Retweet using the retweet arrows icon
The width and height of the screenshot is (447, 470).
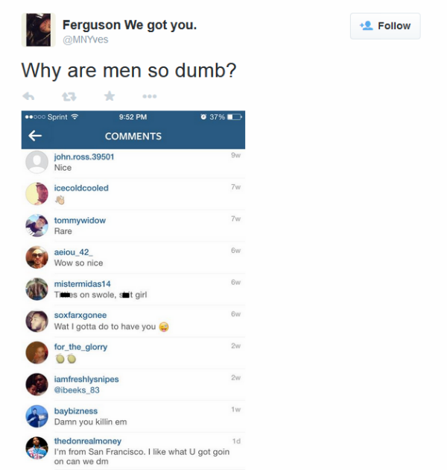pos(69,96)
